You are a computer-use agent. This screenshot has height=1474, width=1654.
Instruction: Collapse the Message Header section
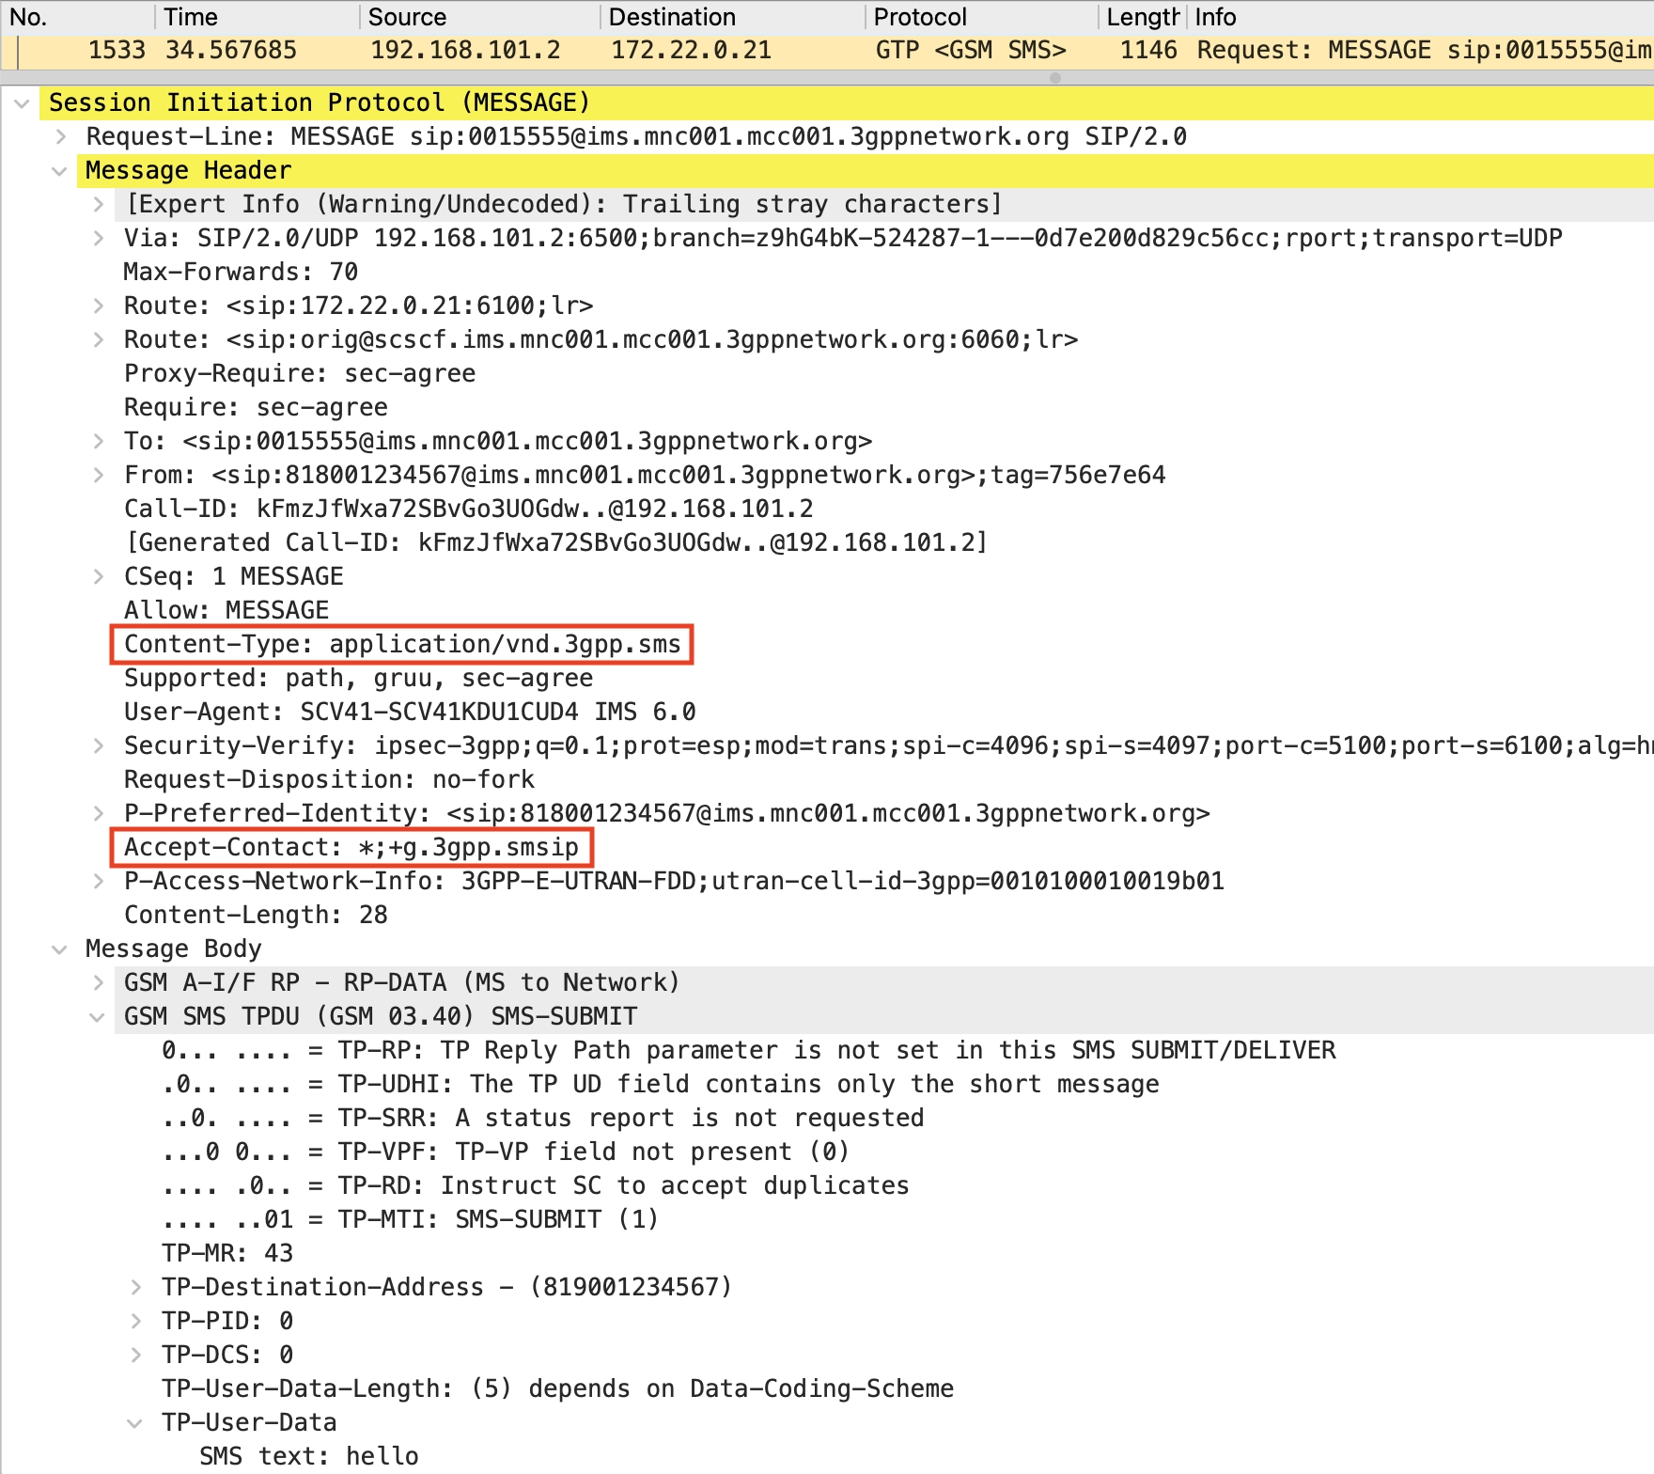click(59, 171)
